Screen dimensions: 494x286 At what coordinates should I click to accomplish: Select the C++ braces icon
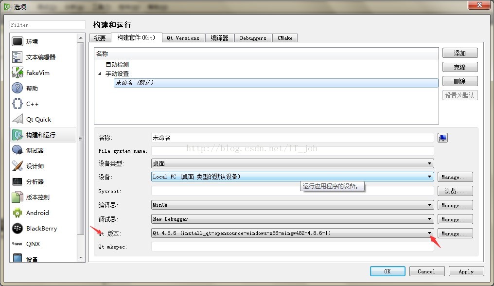pyautogui.click(x=18, y=104)
